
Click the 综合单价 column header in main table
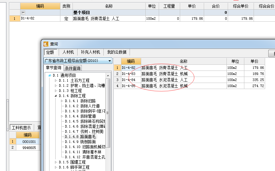tap(241, 6)
